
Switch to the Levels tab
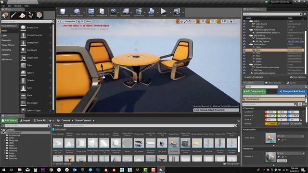[x=291, y=83]
